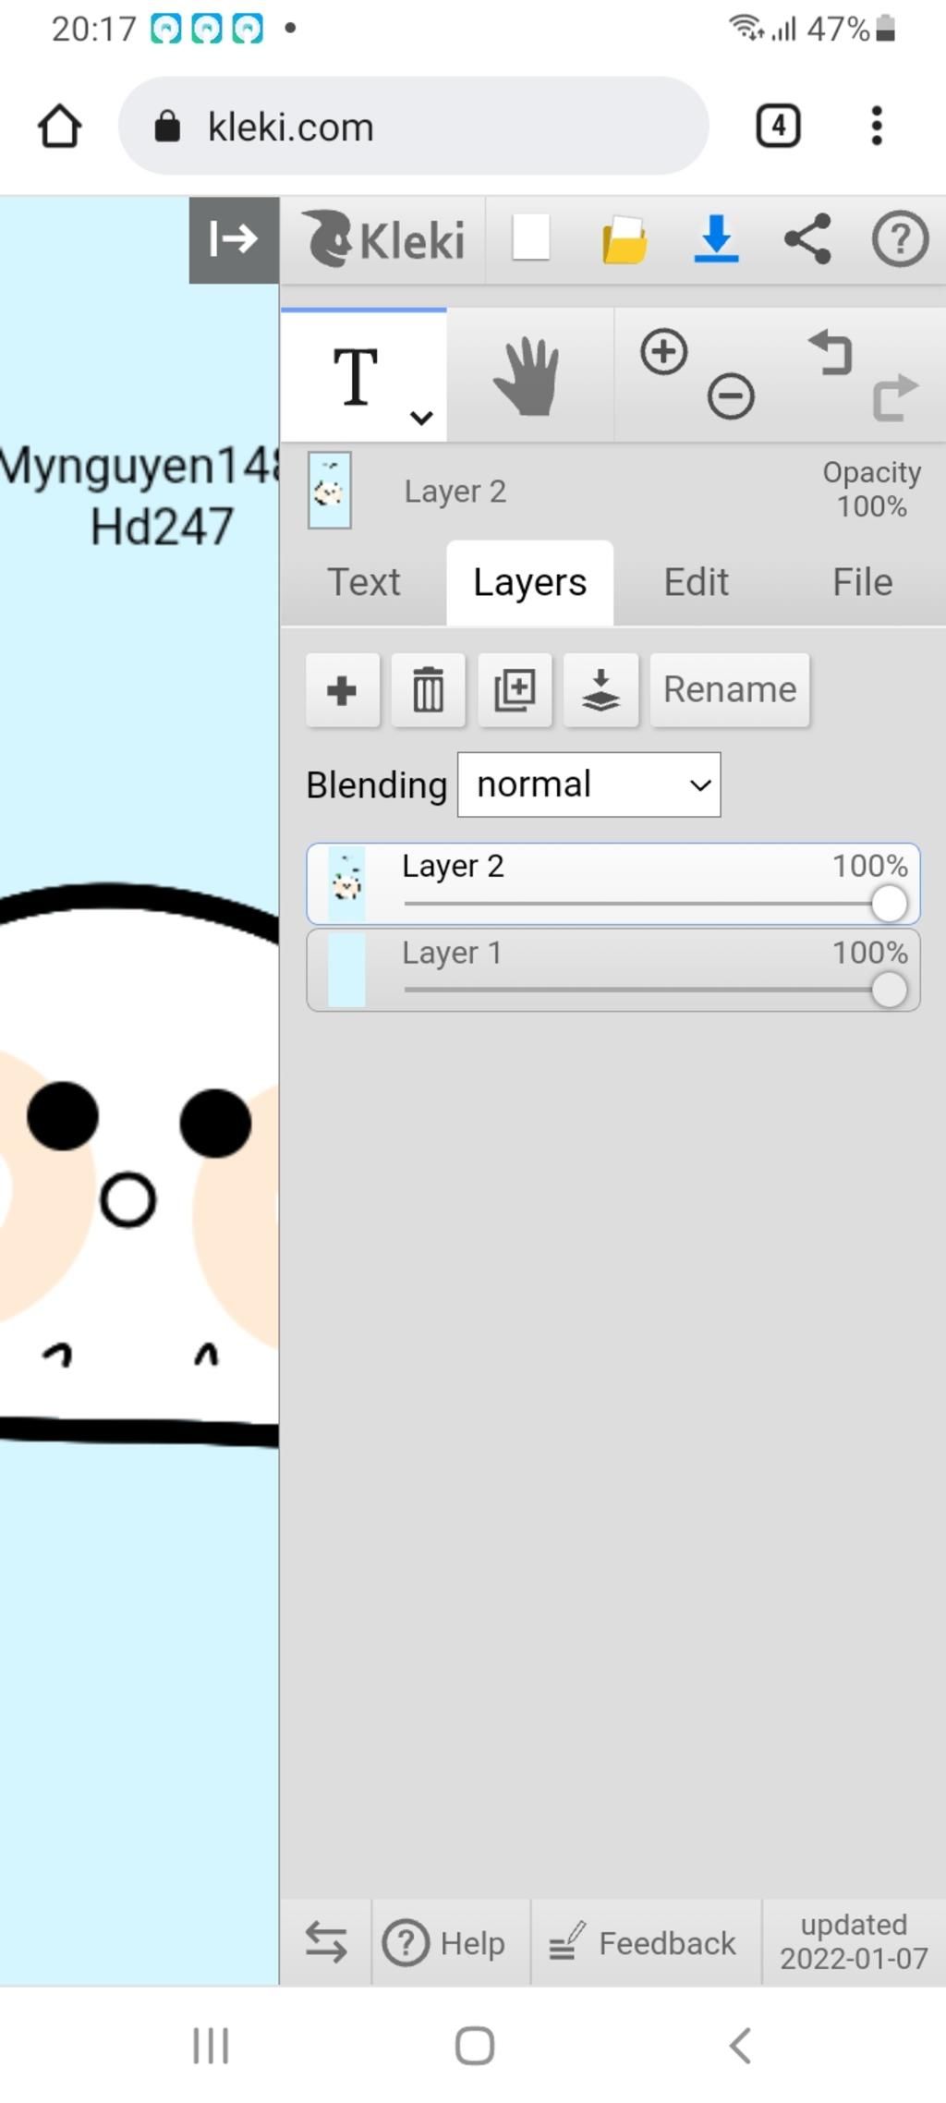Click the Layer 2 thumbnail in the list
This screenshot has width=946, height=2103.
[346, 884]
